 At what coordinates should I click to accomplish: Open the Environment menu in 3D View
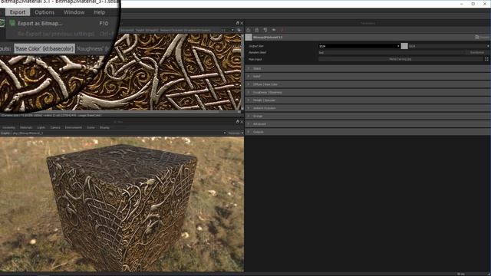74,128
